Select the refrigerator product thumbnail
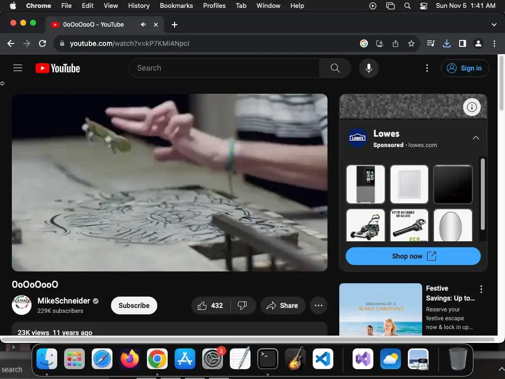The height and width of the screenshot is (379, 505). (x=365, y=185)
